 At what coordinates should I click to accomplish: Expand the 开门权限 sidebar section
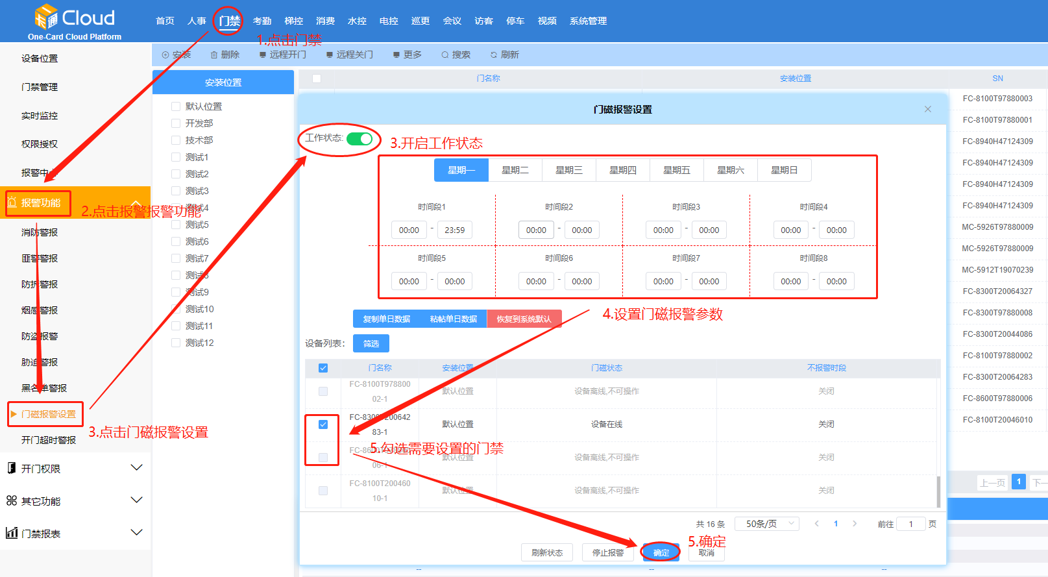click(x=136, y=468)
